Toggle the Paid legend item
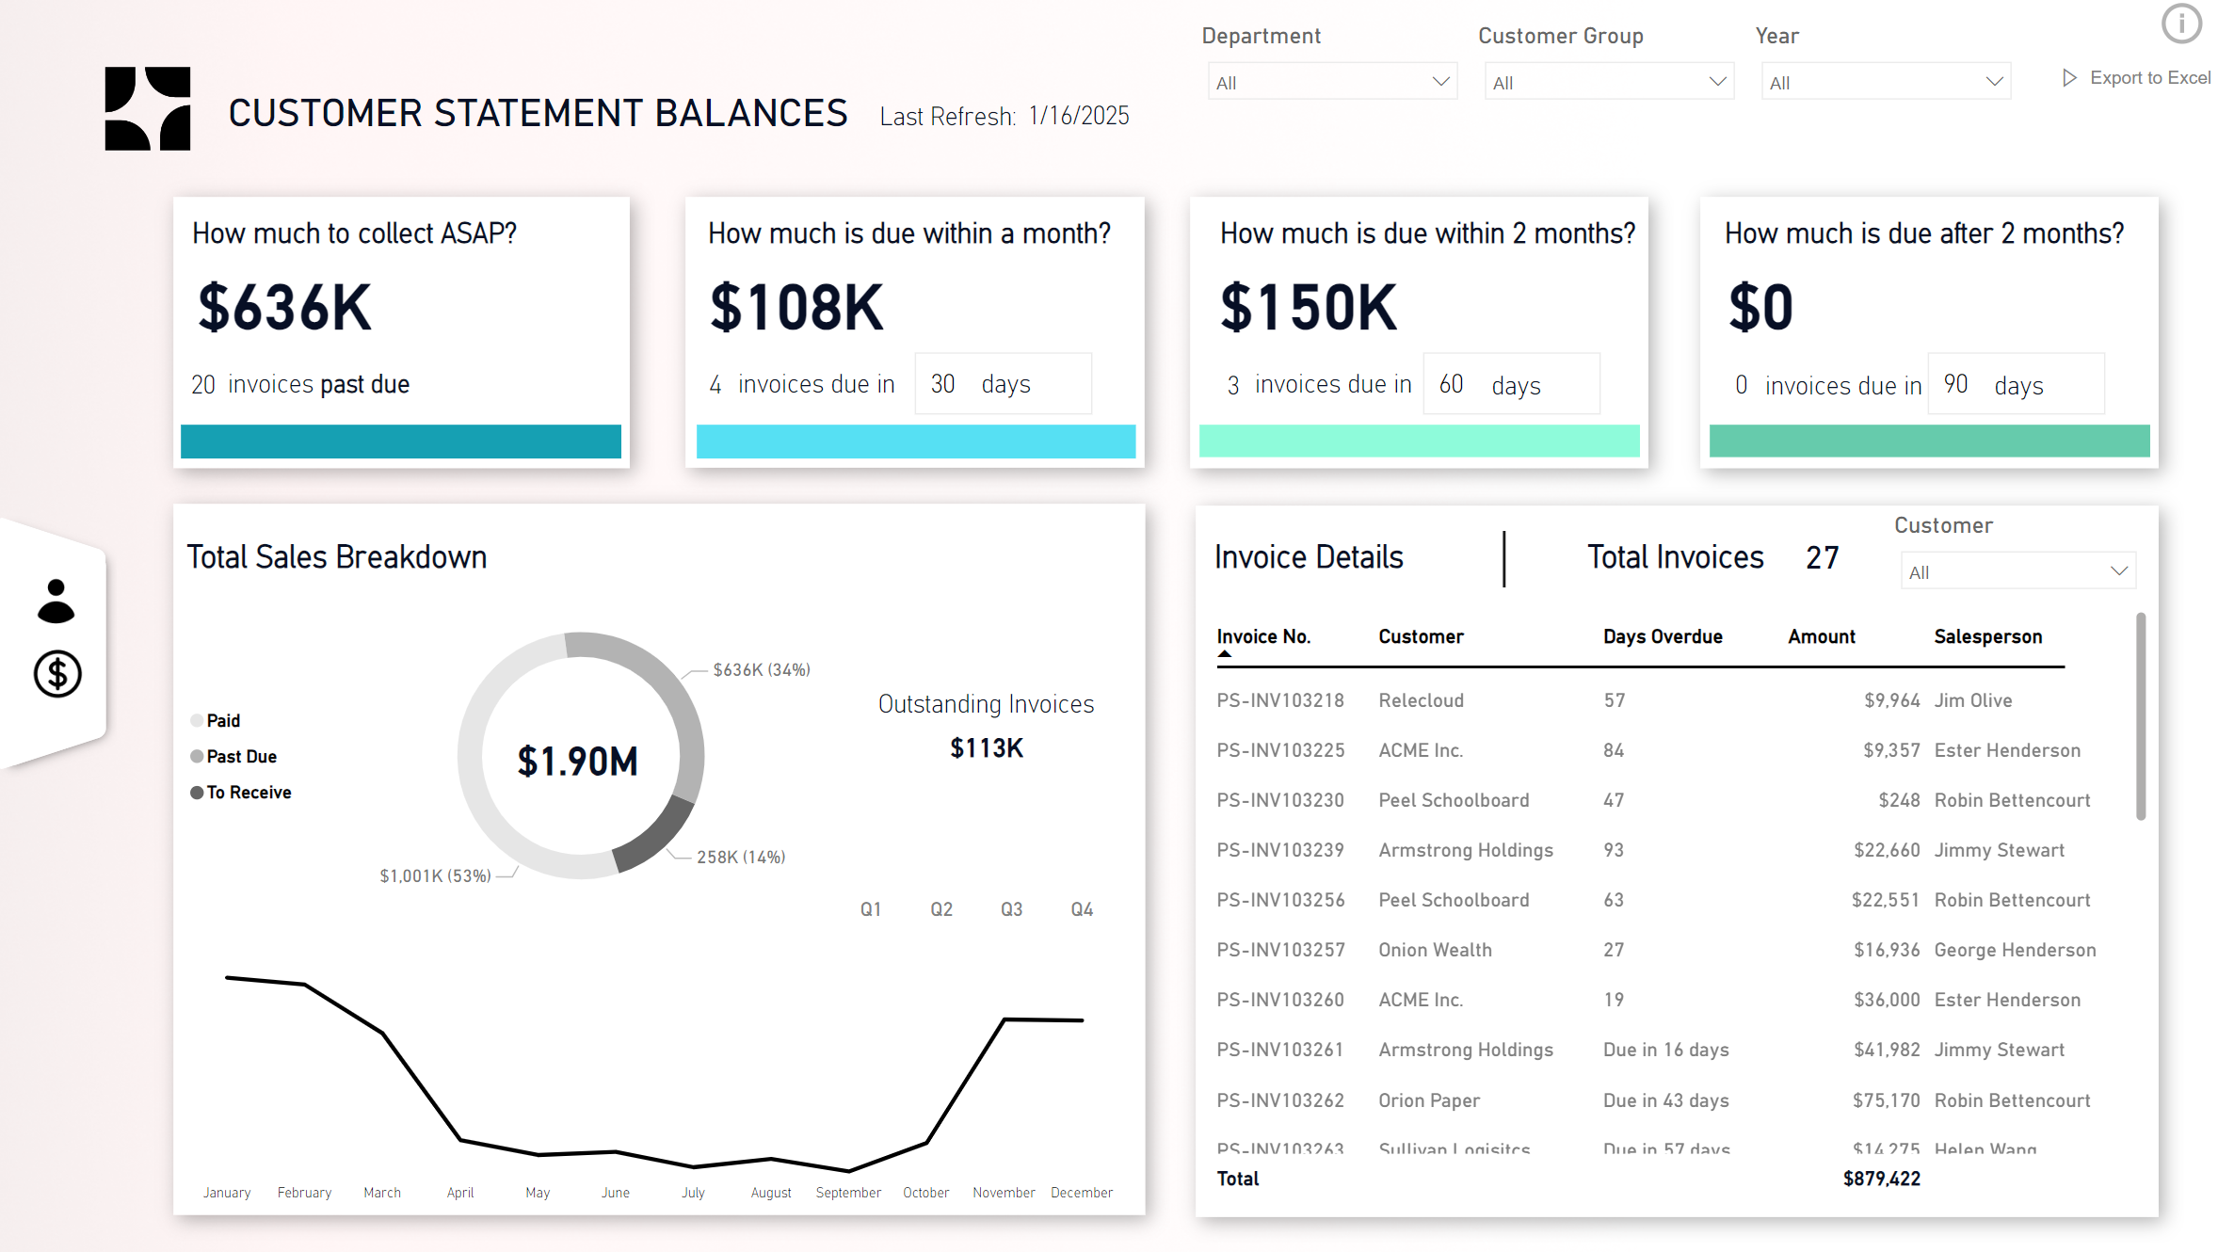 point(216,720)
